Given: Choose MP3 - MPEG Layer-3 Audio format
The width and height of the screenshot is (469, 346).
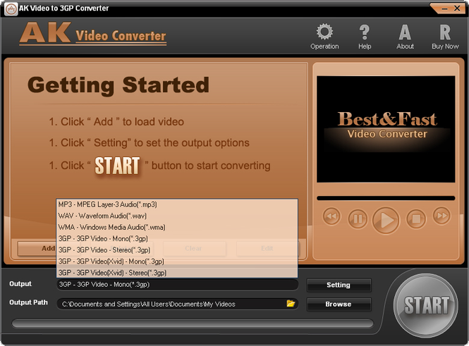Looking at the screenshot, I should click(177, 204).
